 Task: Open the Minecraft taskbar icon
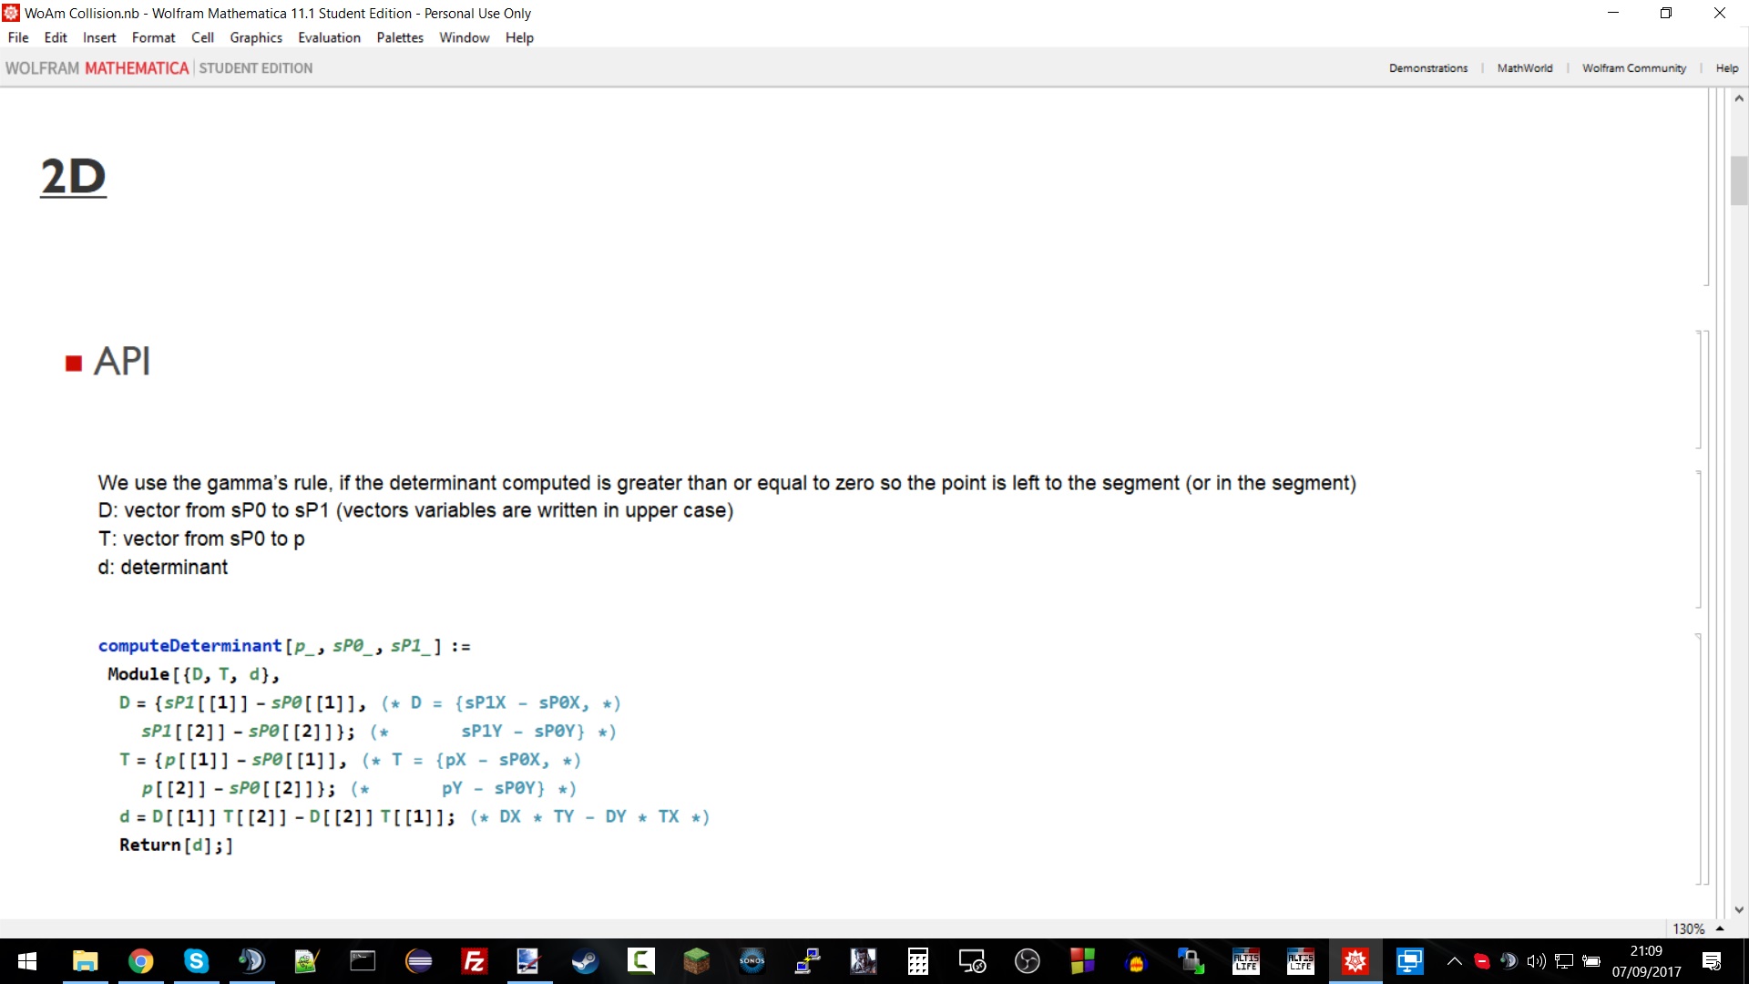coord(696,961)
